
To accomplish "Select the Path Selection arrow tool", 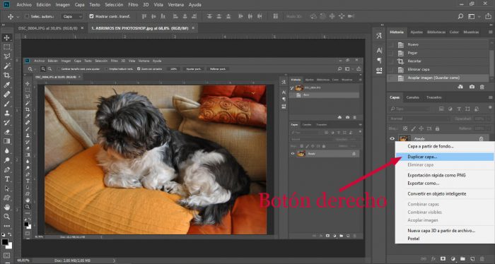I will point(6,188).
